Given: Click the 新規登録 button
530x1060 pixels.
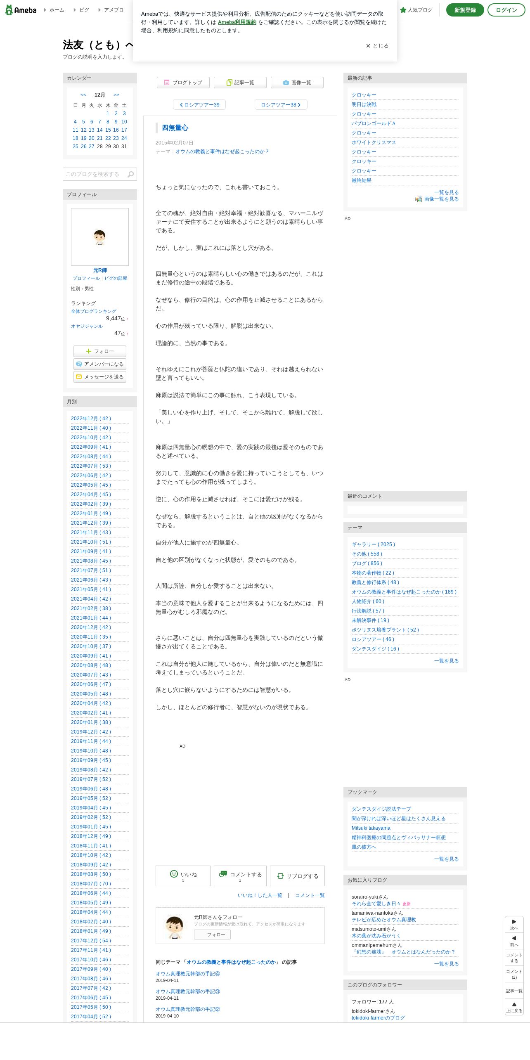Looking at the screenshot, I should point(465,10).
